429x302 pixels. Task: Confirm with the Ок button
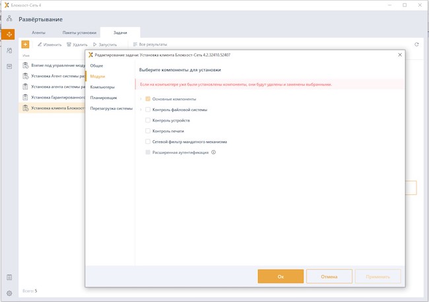click(280, 276)
